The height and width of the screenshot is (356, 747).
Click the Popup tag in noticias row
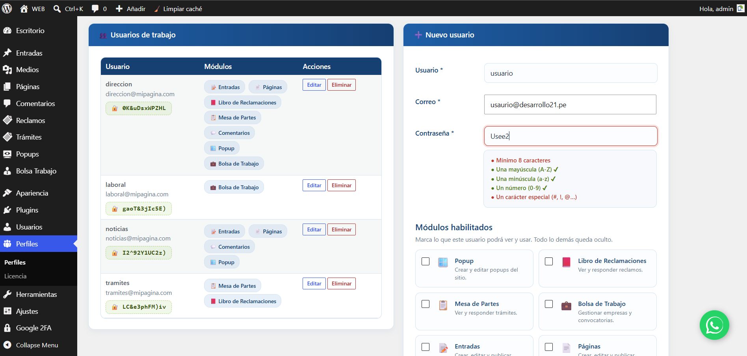pos(222,262)
